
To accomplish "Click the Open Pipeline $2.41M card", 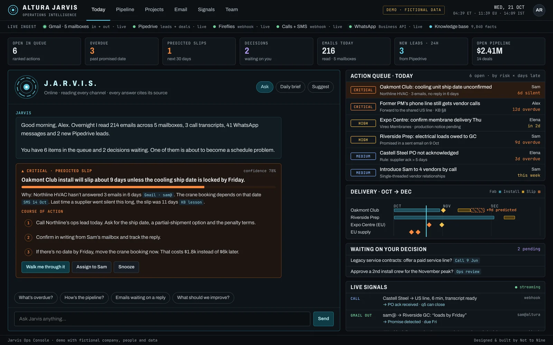I will [x=508, y=51].
